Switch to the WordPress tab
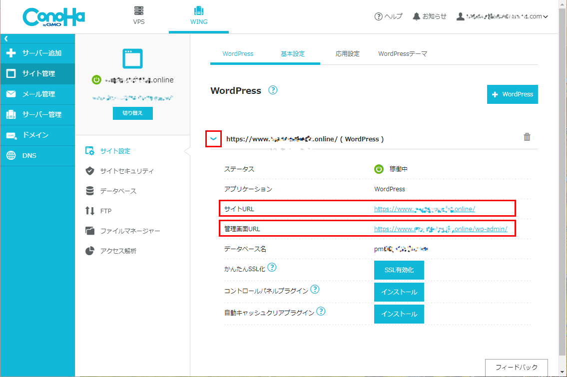 tap(238, 54)
